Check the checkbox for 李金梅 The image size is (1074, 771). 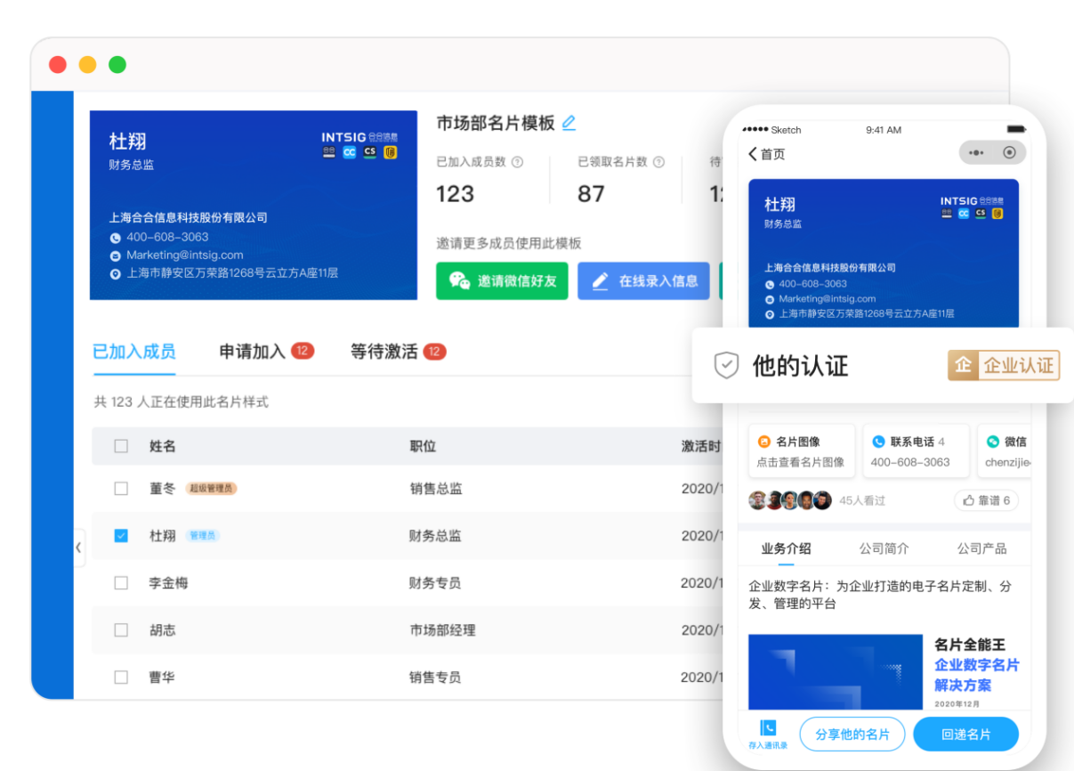coord(121,583)
